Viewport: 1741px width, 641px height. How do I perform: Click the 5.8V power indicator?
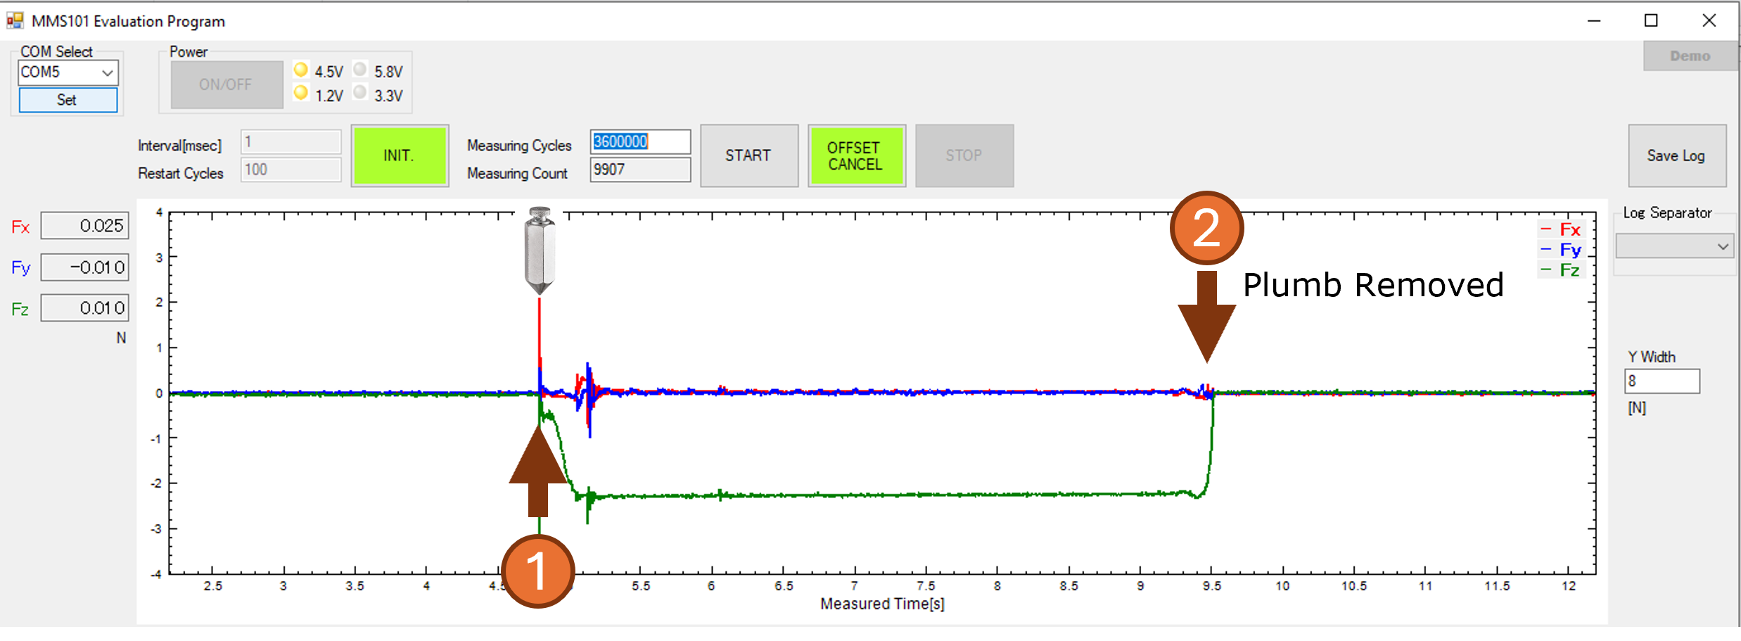click(360, 70)
